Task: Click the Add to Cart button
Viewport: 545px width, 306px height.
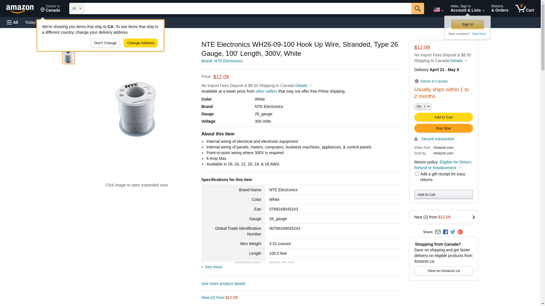Action: [x=443, y=117]
